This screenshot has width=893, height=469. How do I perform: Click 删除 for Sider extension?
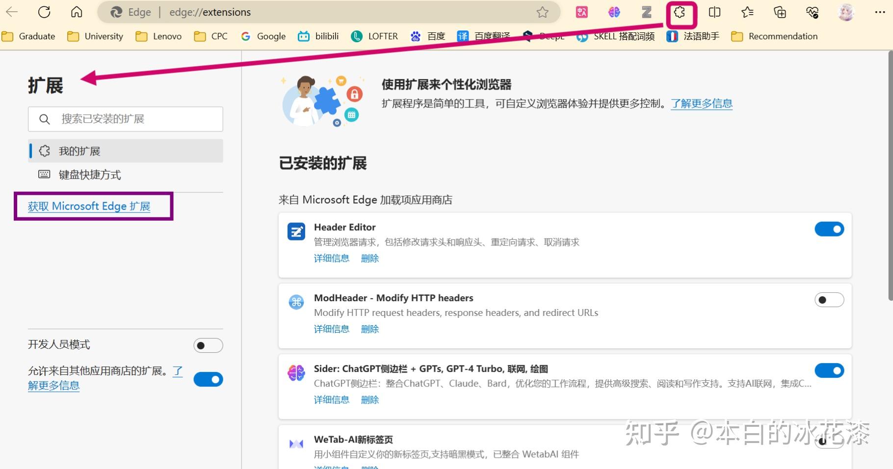coord(370,400)
